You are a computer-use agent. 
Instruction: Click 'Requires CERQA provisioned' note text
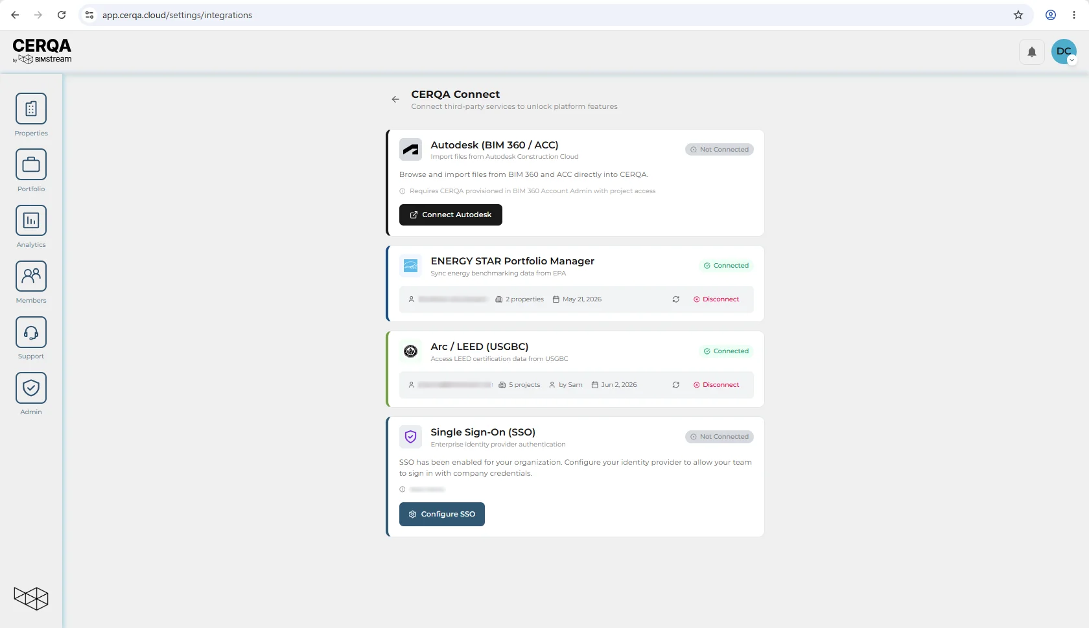point(532,191)
